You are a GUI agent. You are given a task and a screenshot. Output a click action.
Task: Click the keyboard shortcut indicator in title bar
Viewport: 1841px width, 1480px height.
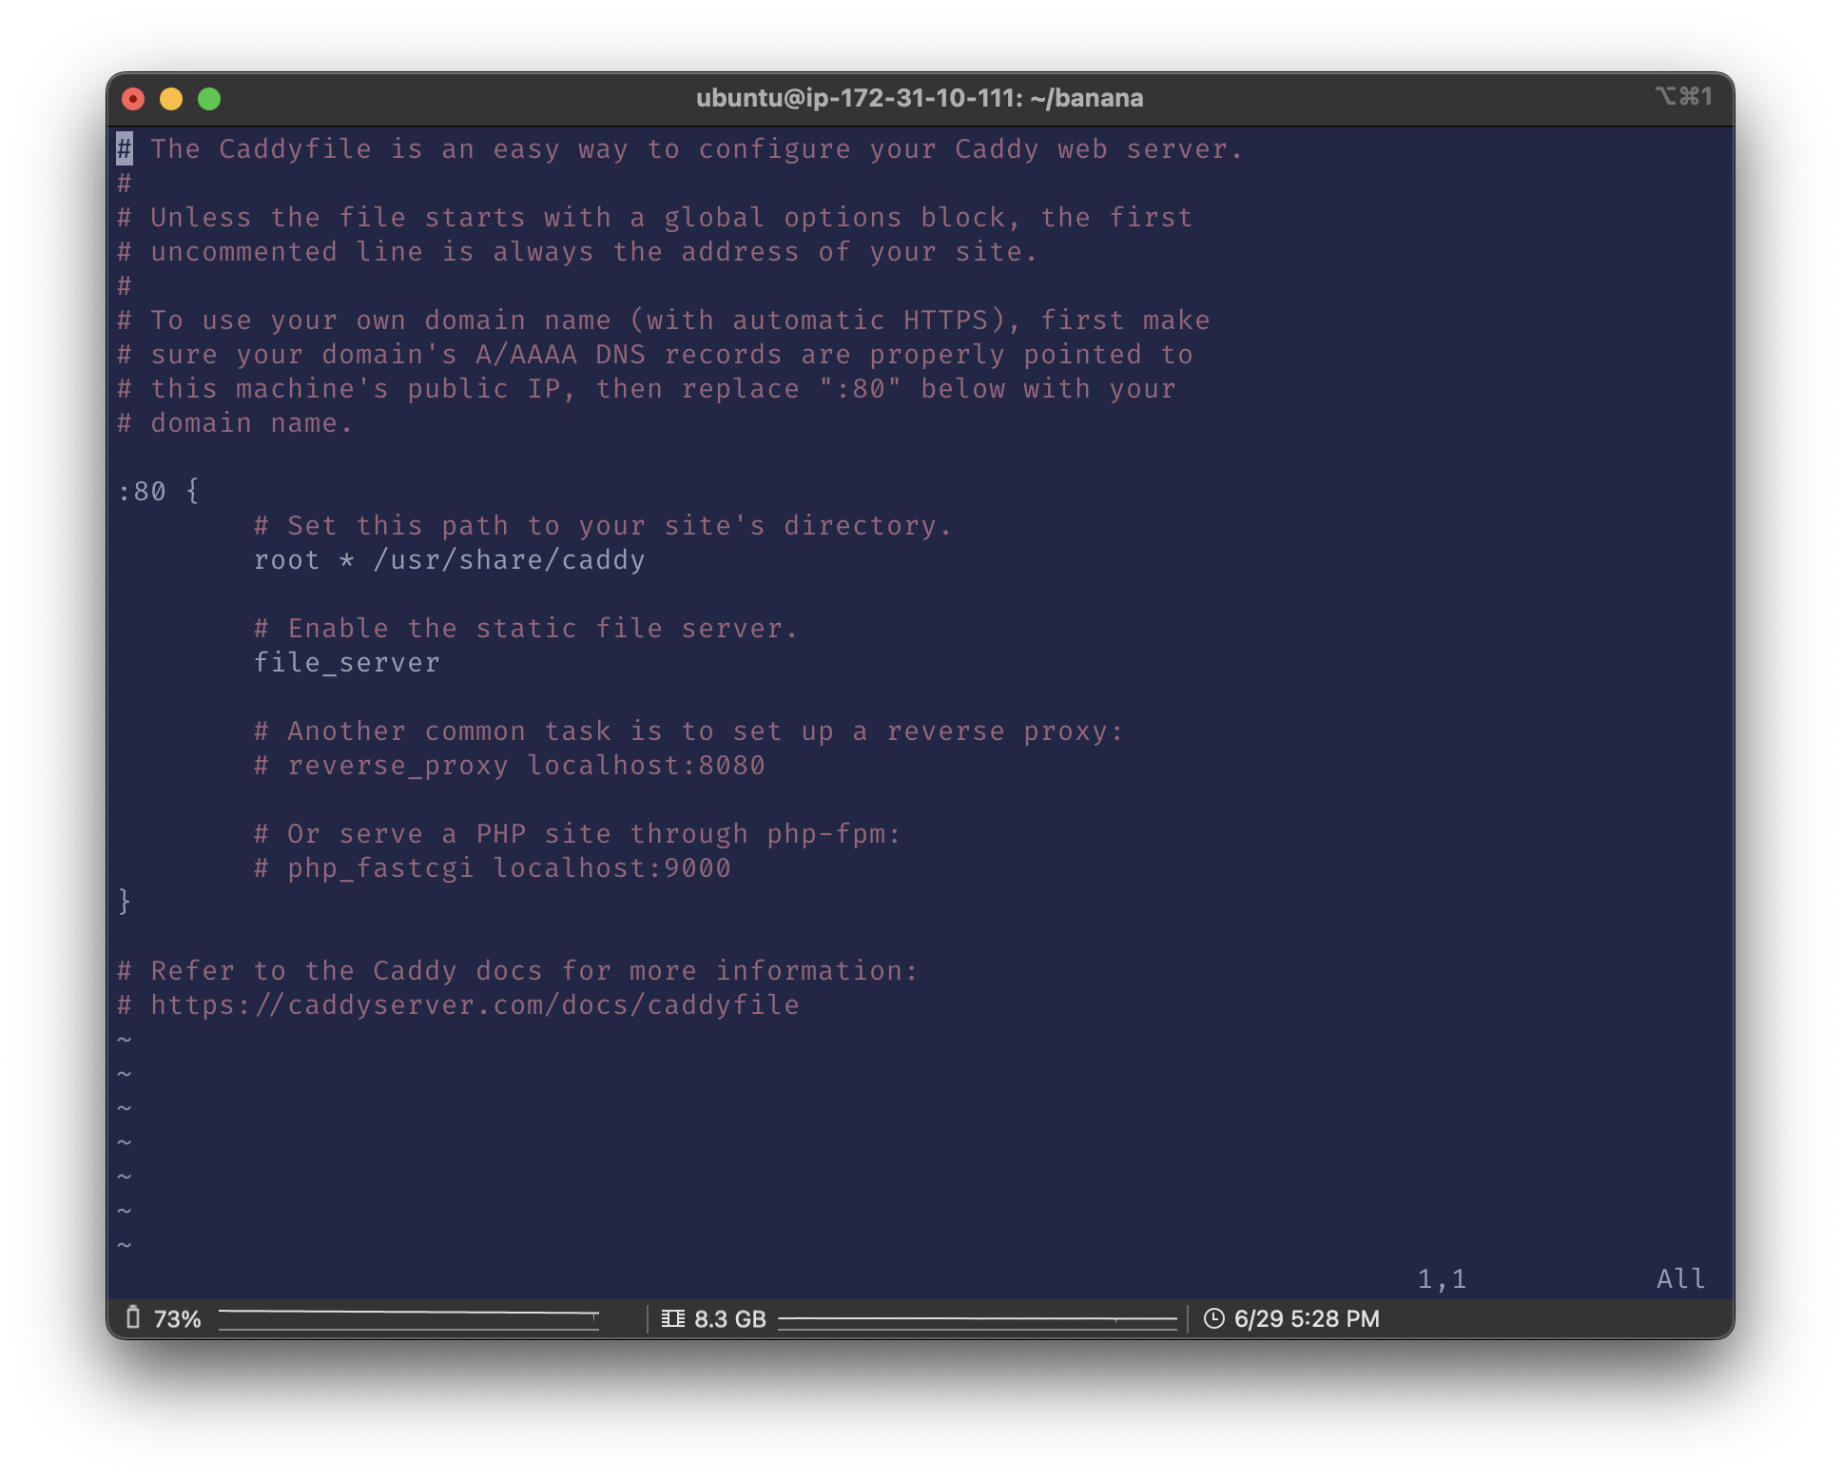[1683, 96]
